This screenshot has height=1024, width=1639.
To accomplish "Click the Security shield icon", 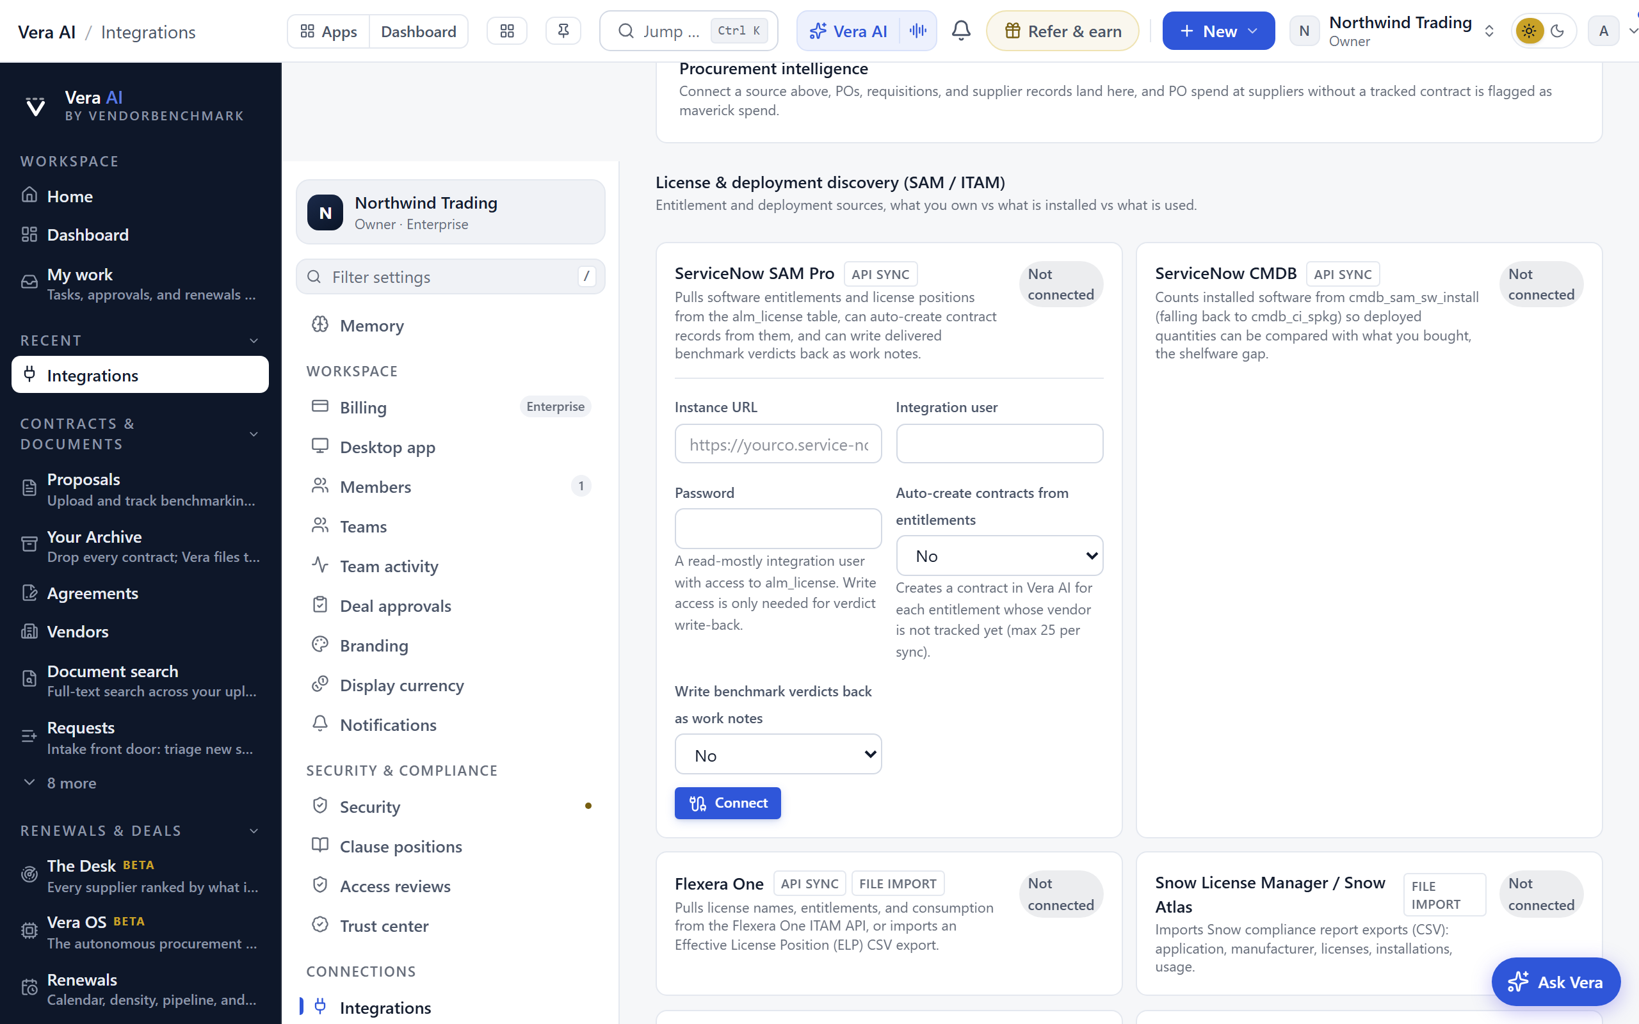I will [x=319, y=805].
